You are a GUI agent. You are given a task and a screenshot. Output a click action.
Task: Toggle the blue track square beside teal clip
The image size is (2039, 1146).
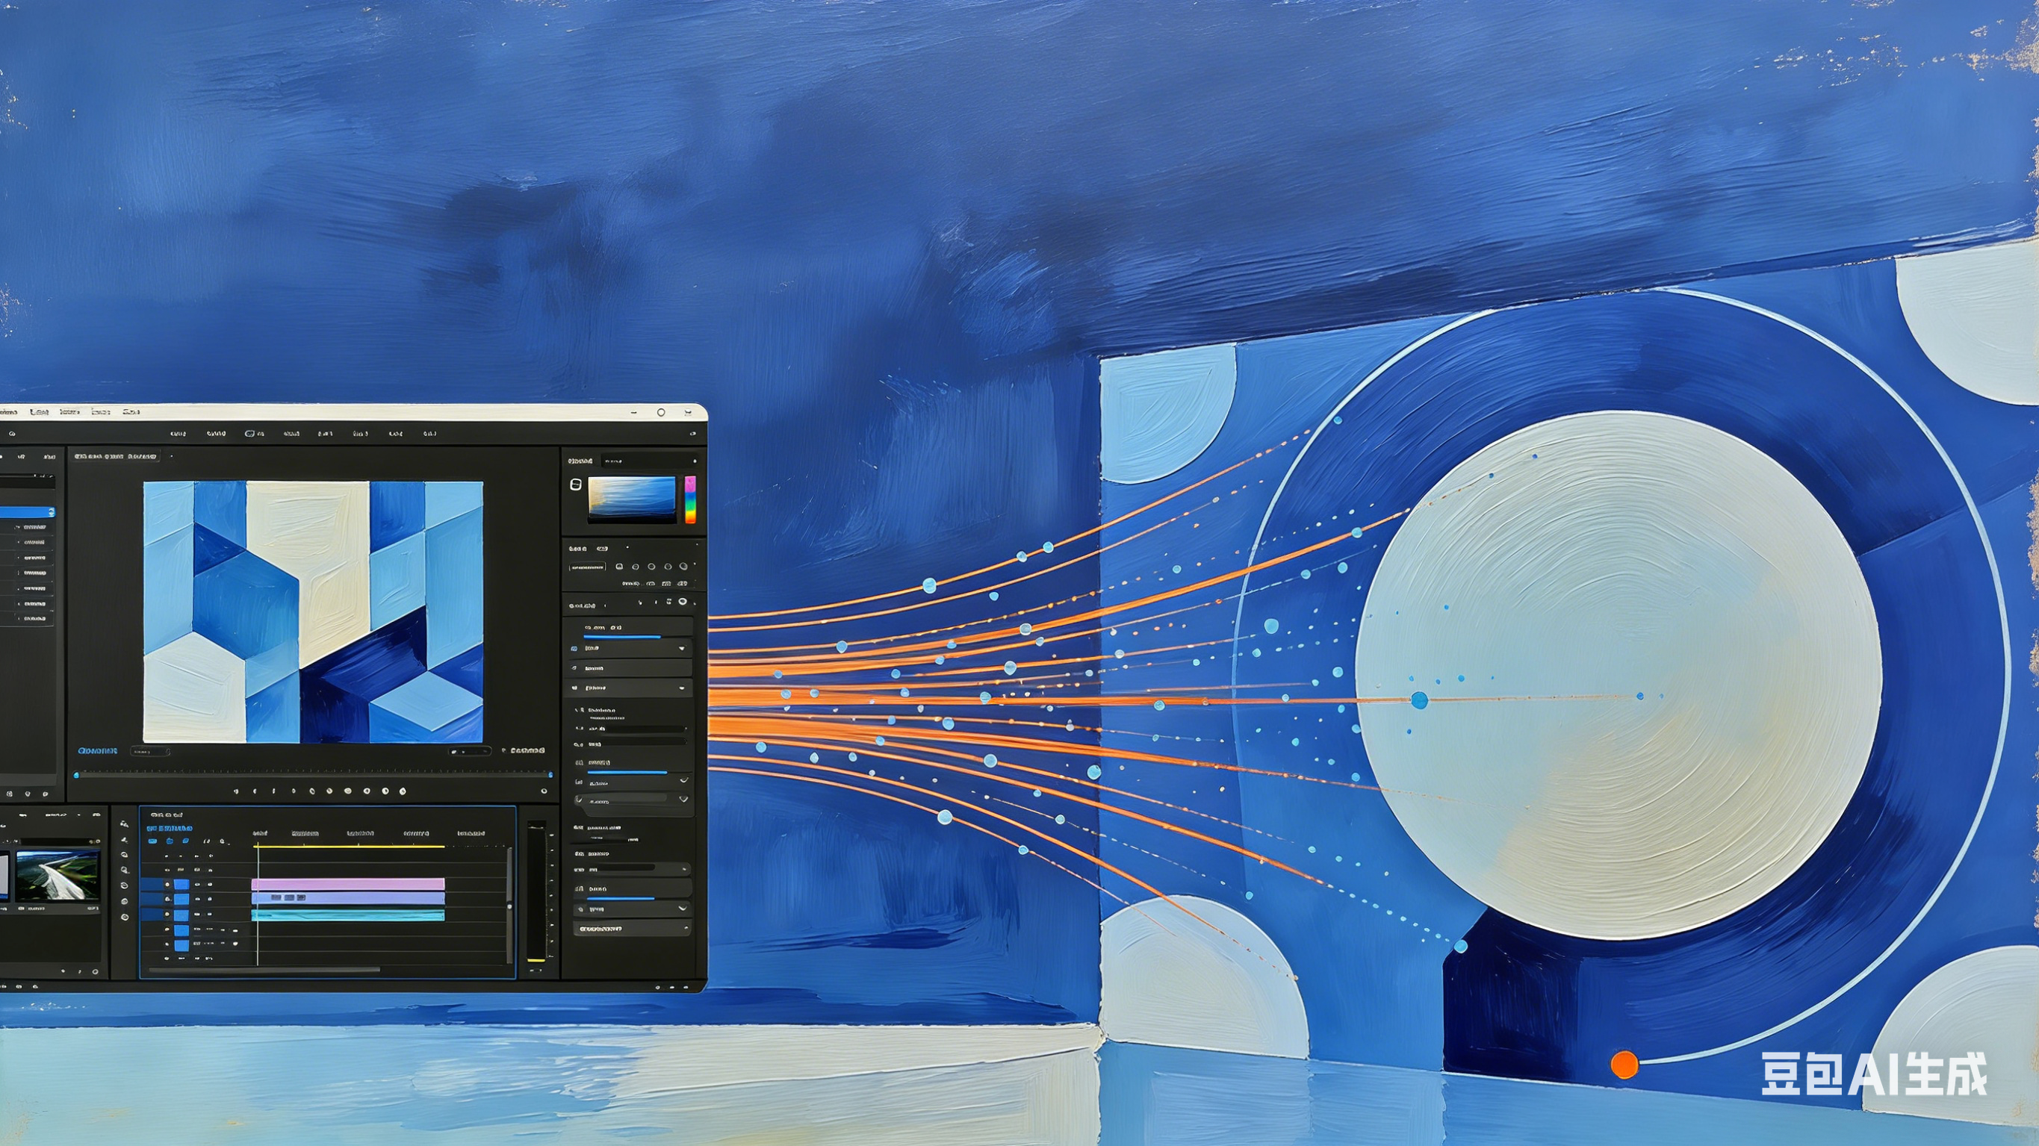pyautogui.click(x=181, y=916)
